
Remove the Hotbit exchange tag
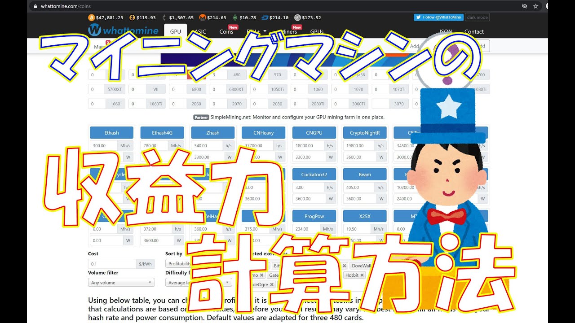pyautogui.click(x=362, y=275)
